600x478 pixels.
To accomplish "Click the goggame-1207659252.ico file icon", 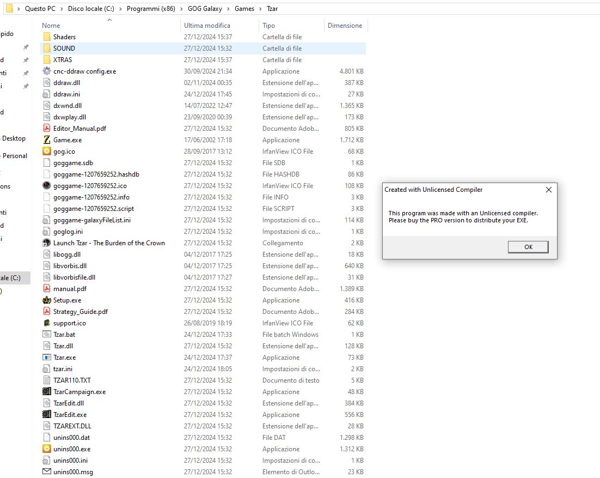I will pos(47,186).
